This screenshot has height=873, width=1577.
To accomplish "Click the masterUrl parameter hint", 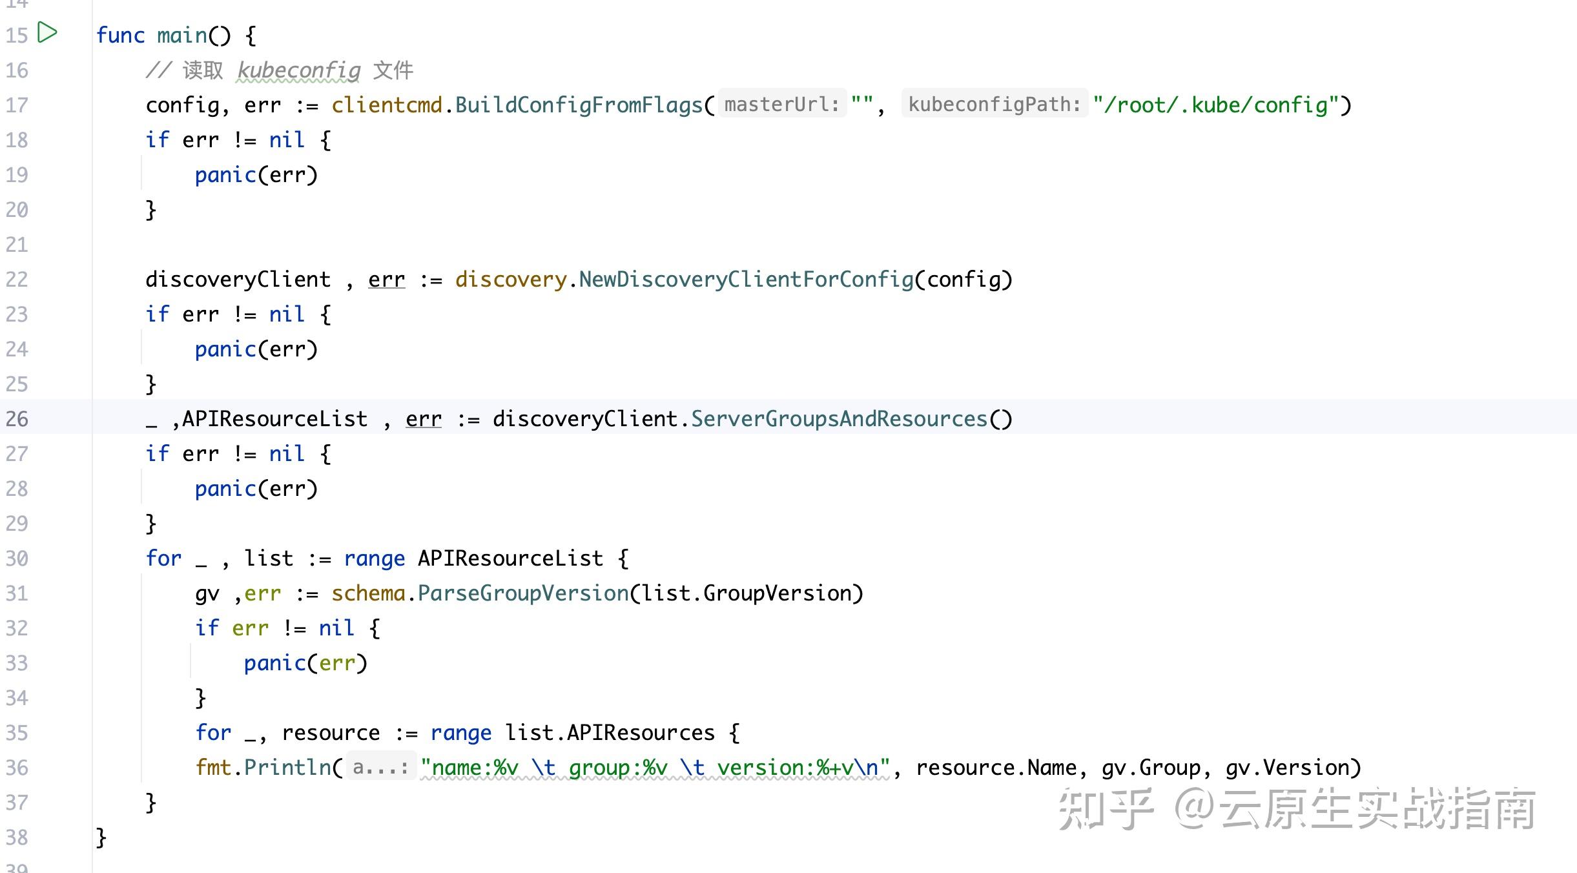I will tap(781, 105).
